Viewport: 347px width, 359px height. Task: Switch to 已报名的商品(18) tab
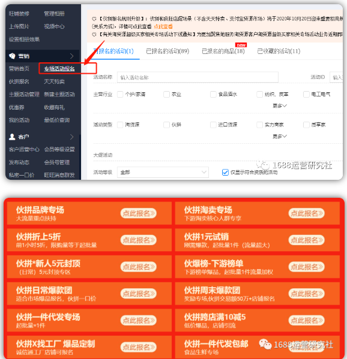(x=223, y=51)
